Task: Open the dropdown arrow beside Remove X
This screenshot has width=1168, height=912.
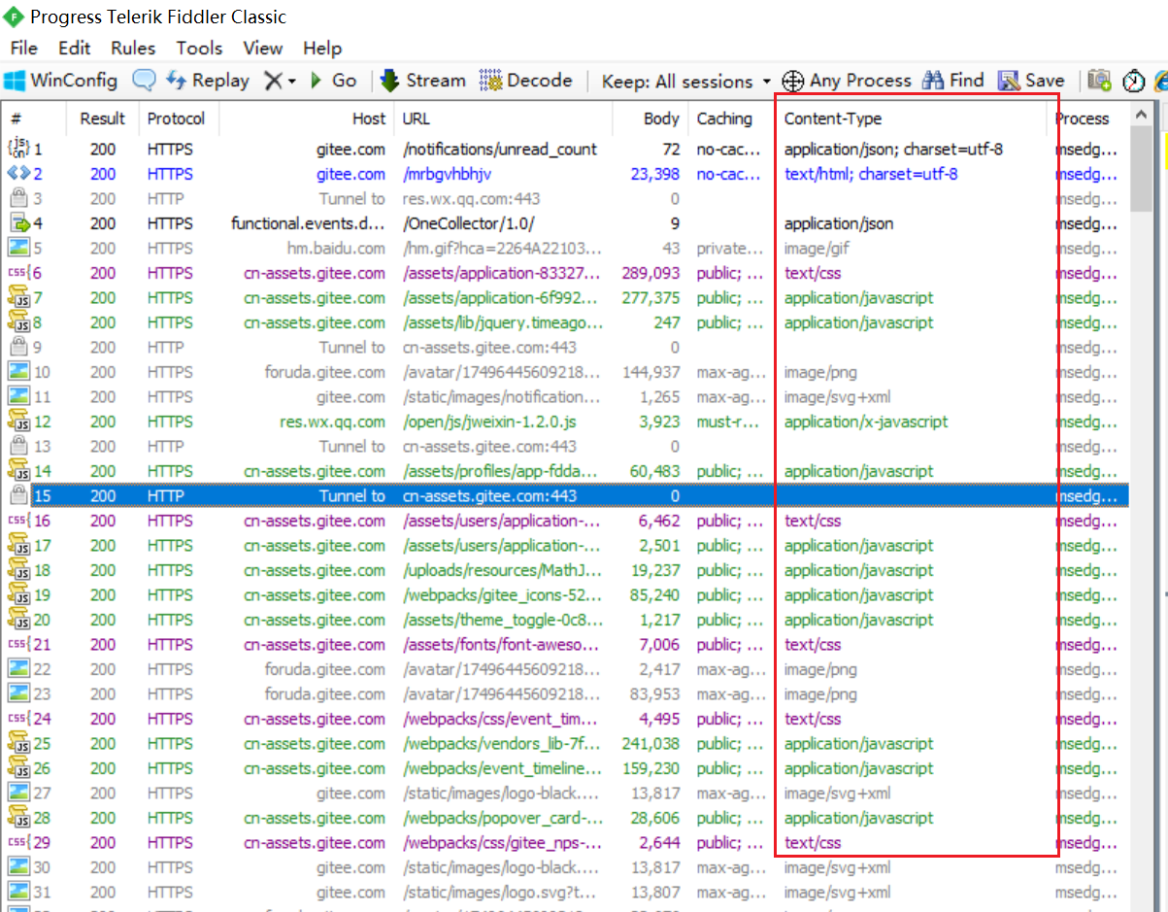Action: (291, 82)
